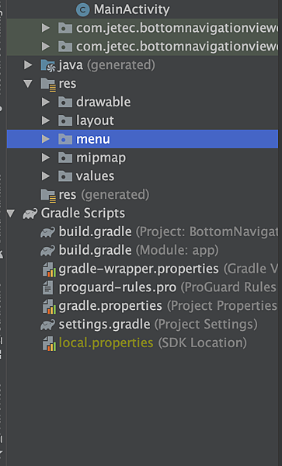The image size is (282, 466).
Task: Select build.gradle (Module: app)
Action: (x=138, y=250)
